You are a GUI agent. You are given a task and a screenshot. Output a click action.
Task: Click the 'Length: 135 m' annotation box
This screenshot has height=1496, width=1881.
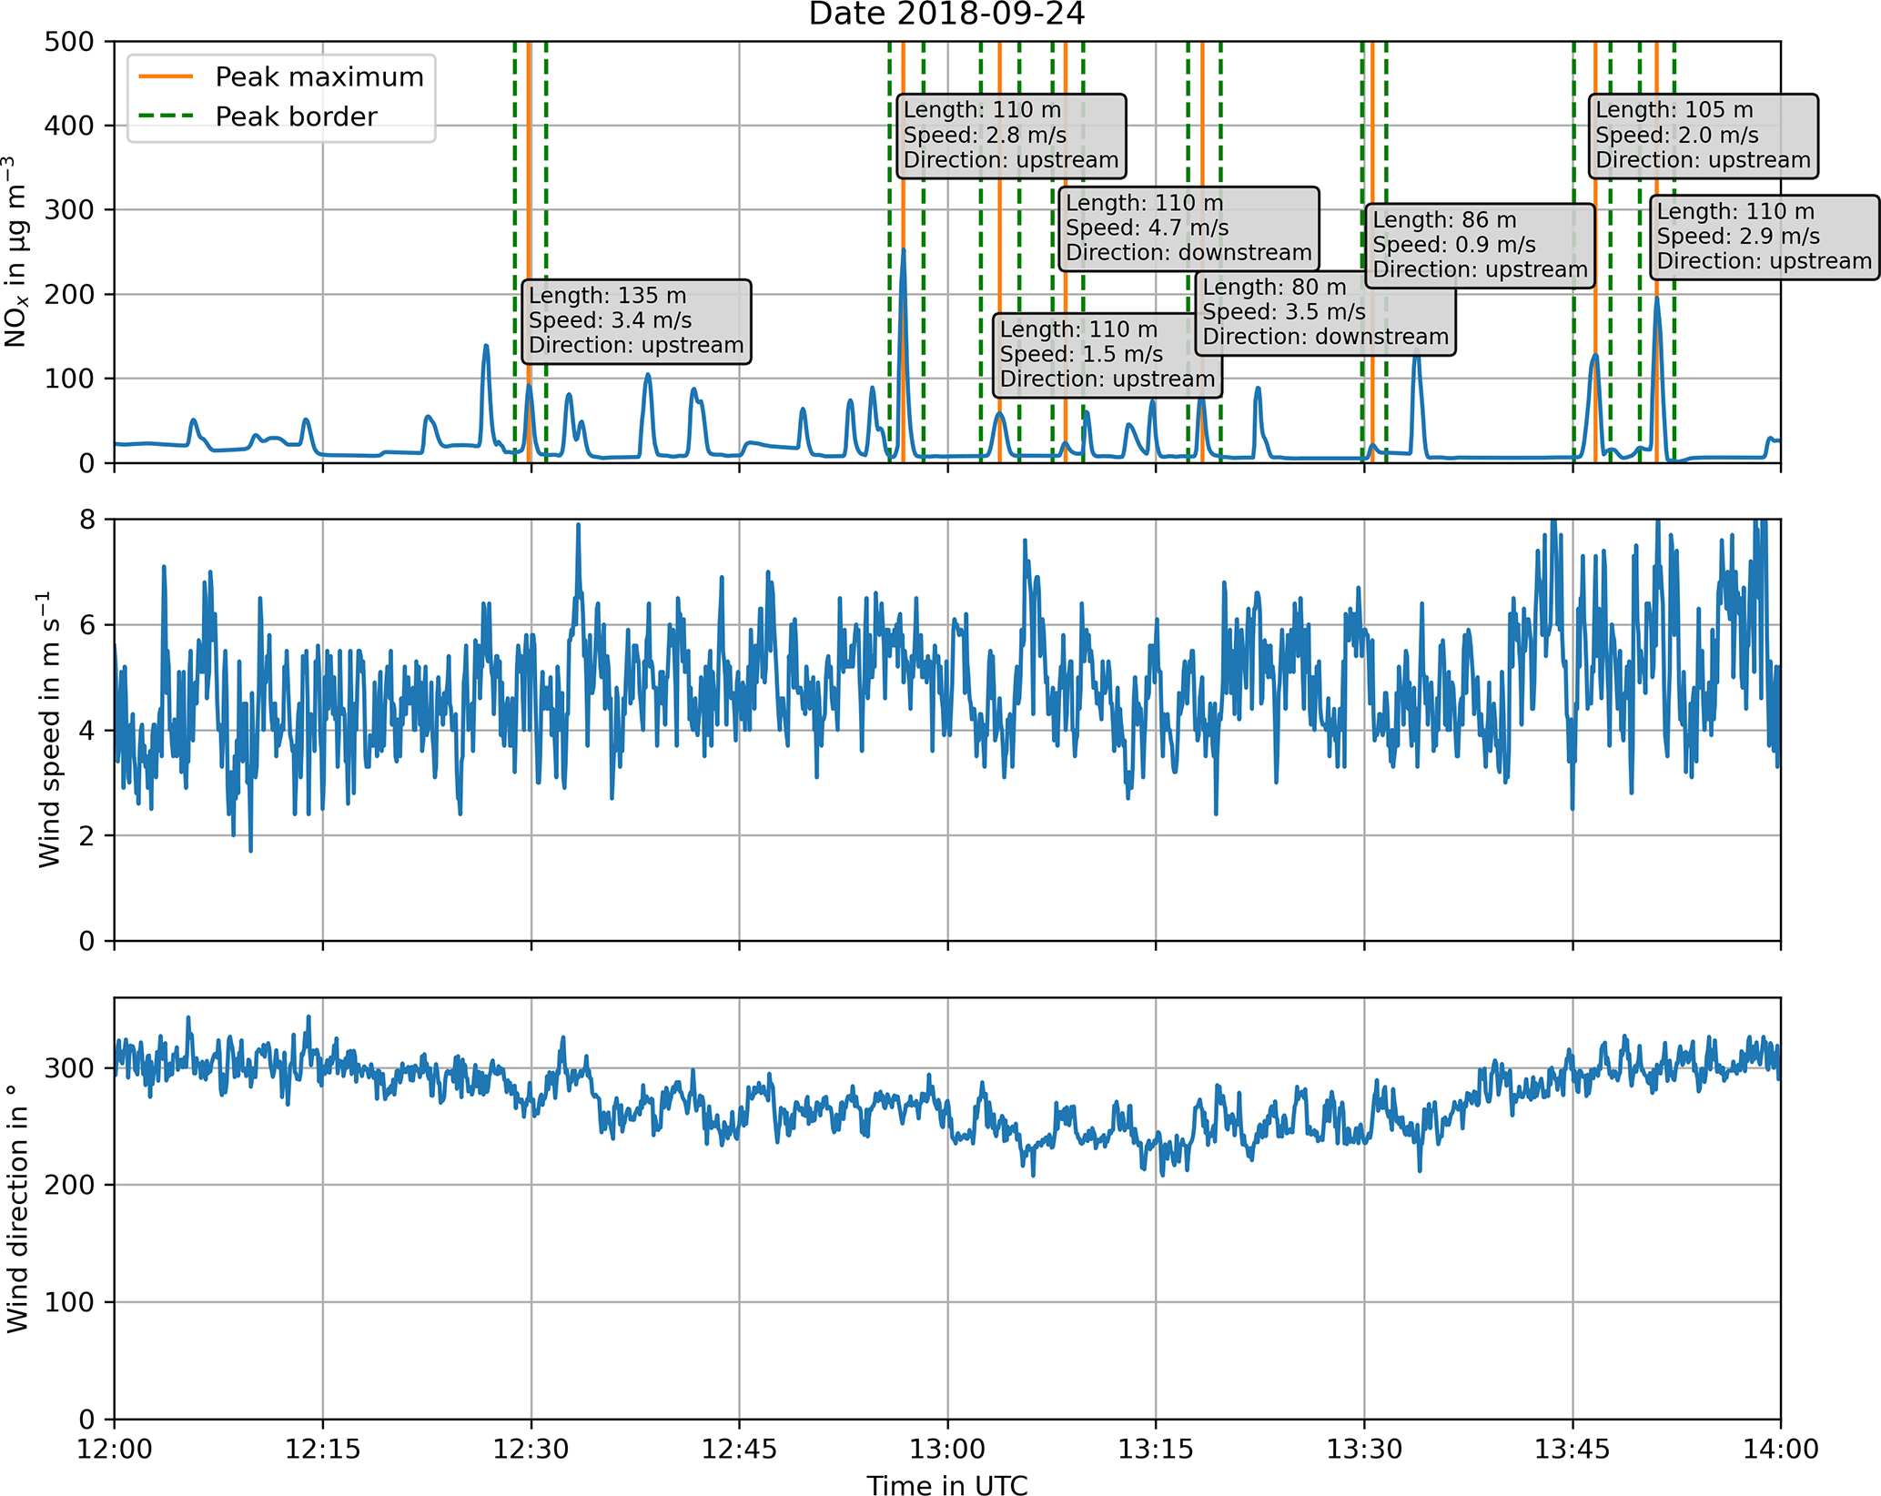(x=636, y=321)
